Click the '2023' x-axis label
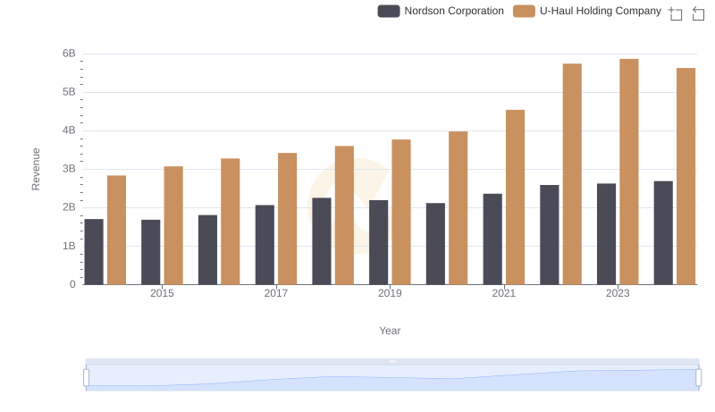Screen dimensions: 715x412 [618, 293]
